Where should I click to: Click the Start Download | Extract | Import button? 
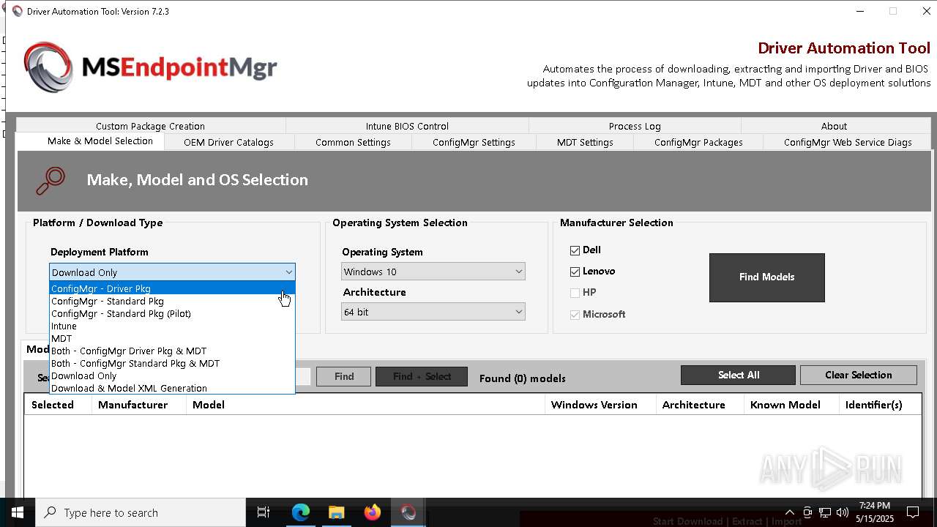click(727, 521)
